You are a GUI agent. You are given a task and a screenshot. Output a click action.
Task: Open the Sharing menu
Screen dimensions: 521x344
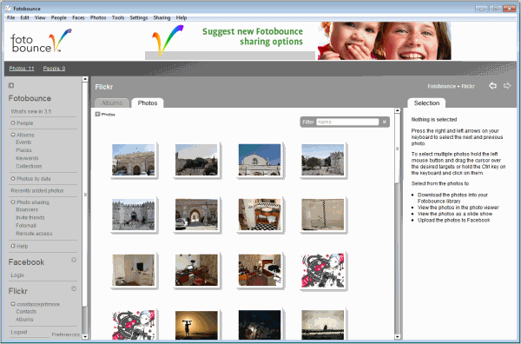(162, 17)
